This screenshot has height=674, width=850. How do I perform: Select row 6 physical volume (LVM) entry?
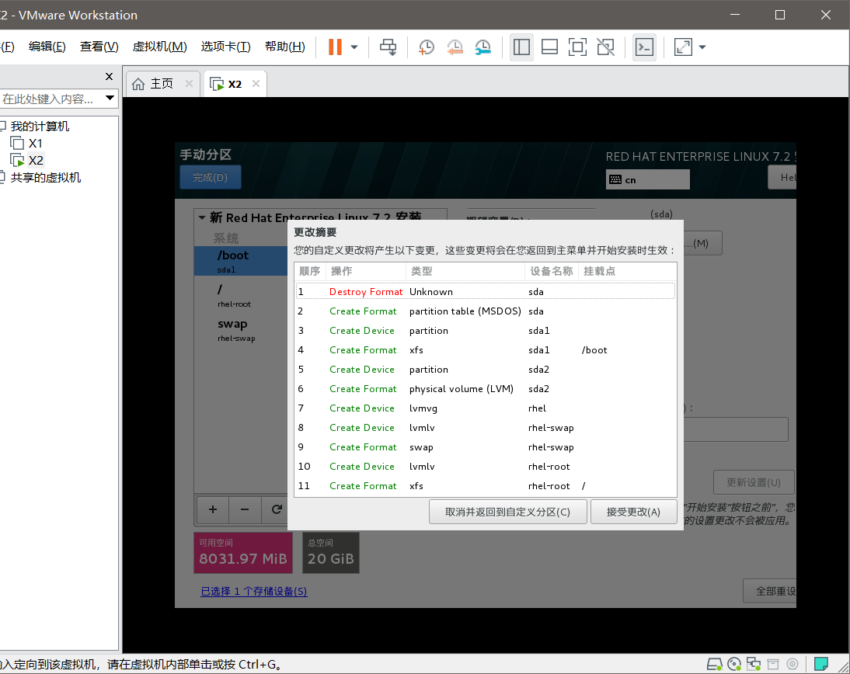(486, 389)
